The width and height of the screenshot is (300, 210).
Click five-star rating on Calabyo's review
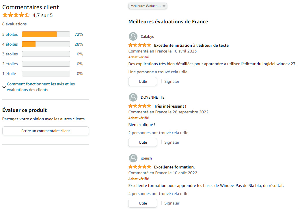[140, 45]
